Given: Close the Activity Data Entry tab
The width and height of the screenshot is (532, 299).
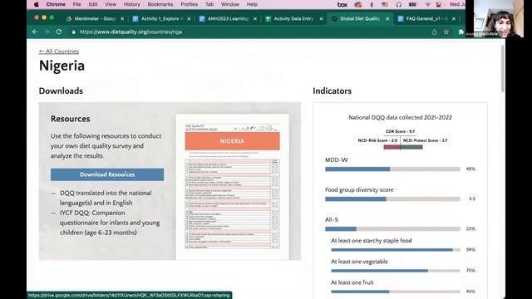Looking at the screenshot, I should click(321, 18).
